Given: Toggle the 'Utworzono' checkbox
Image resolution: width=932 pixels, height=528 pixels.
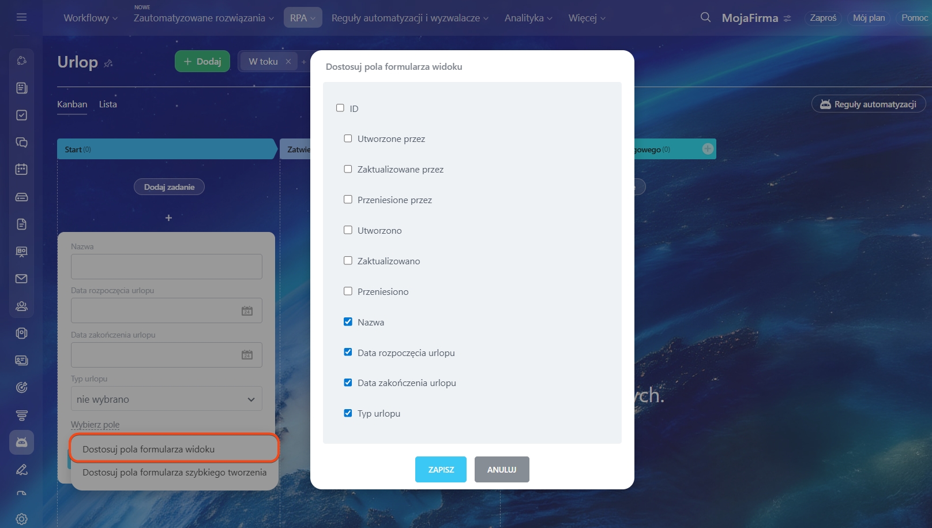Looking at the screenshot, I should point(348,230).
